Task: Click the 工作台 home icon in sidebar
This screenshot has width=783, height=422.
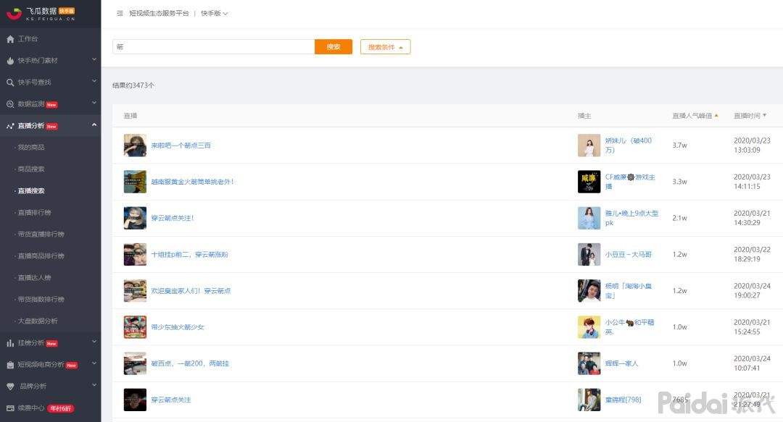Action: point(10,38)
